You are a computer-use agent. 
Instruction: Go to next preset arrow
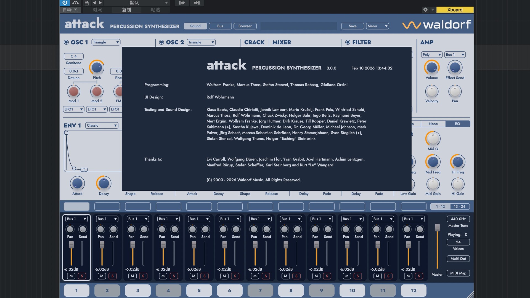coord(100,3)
